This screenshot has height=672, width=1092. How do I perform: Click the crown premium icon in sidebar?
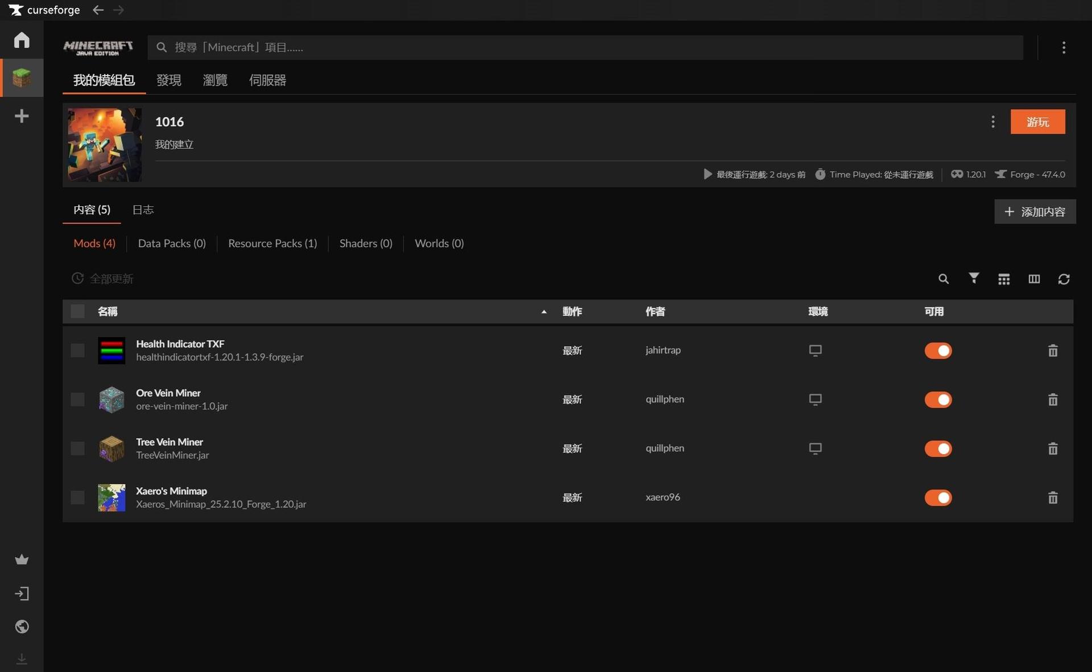tap(22, 559)
